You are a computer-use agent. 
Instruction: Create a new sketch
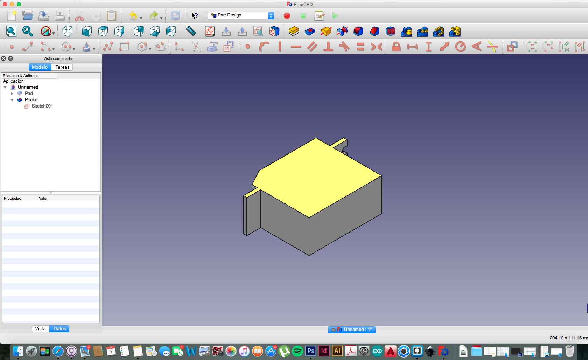[x=210, y=31]
